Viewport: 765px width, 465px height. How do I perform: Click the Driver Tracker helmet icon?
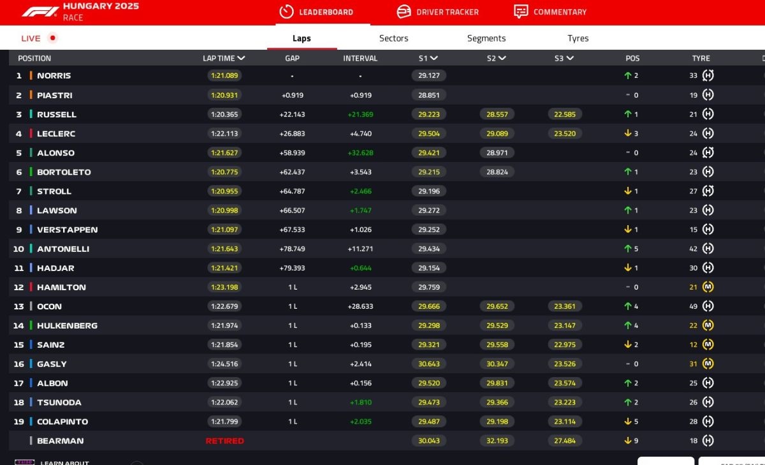pos(404,11)
